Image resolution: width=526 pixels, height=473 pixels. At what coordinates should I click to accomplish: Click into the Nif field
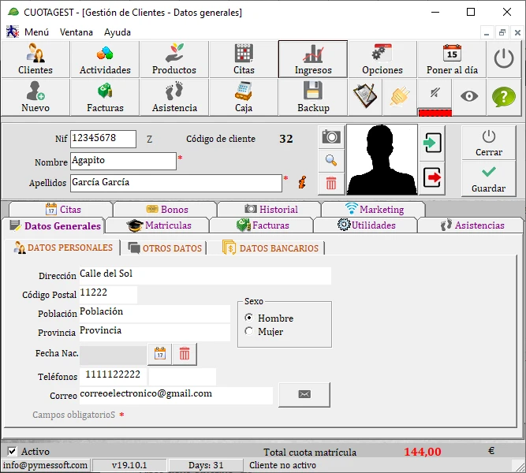tap(103, 139)
